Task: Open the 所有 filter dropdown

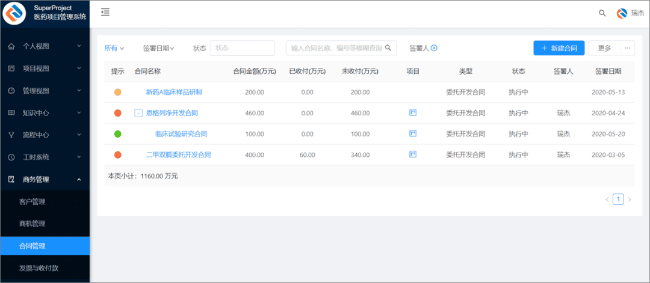Action: pyautogui.click(x=114, y=49)
